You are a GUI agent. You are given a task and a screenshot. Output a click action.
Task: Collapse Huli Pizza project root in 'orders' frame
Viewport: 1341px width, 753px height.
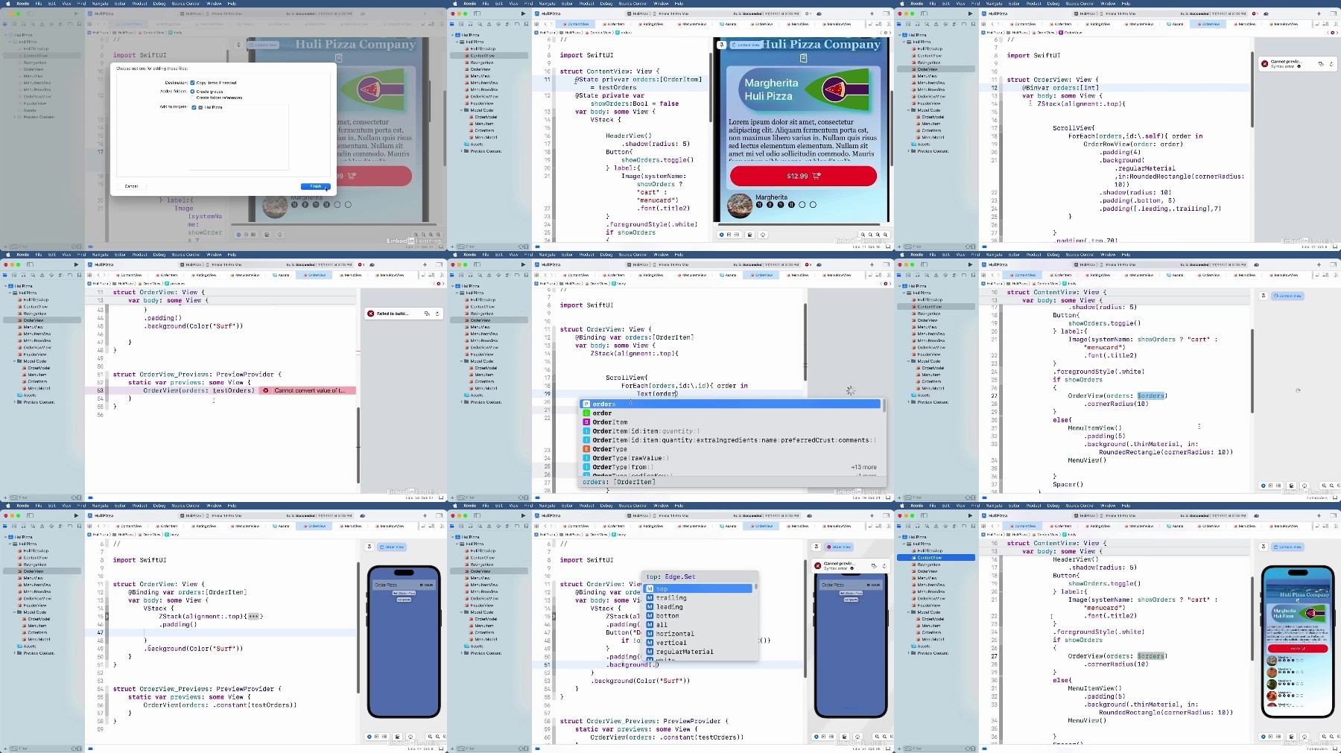point(453,286)
